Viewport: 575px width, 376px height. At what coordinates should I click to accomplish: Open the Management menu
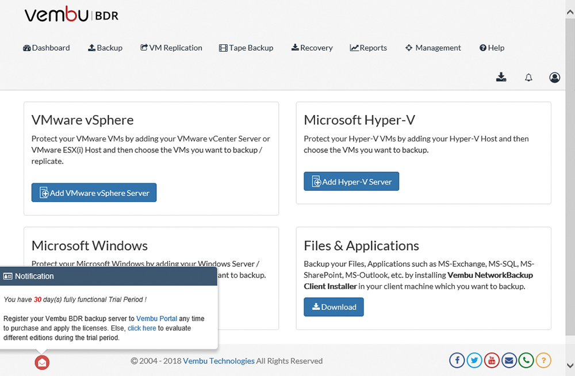[x=433, y=48]
